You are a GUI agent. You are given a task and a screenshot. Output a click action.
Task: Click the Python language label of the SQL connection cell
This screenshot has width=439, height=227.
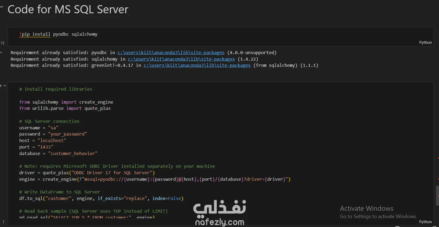point(425,222)
